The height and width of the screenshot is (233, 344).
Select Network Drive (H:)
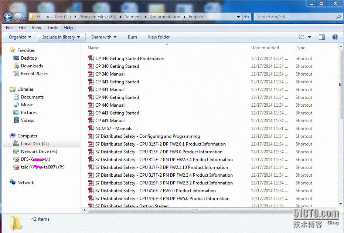coord(39,152)
